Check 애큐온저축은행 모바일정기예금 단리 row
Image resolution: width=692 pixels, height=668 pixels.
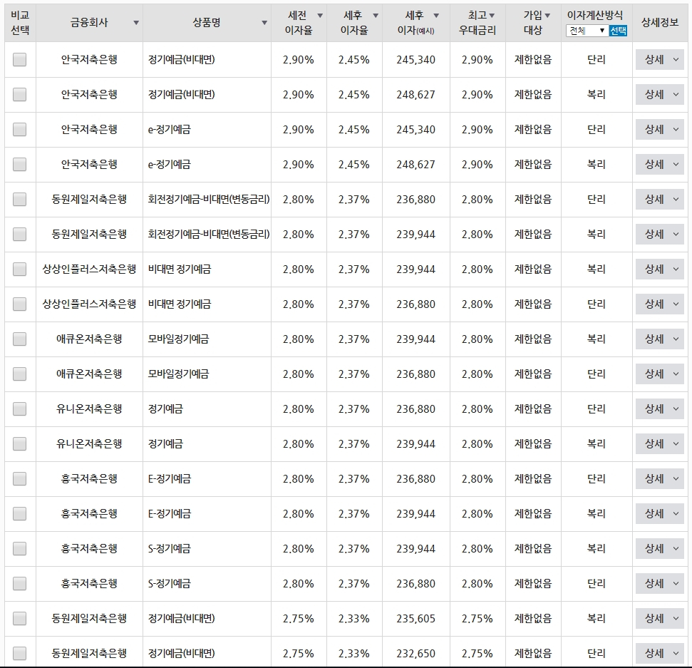click(19, 374)
